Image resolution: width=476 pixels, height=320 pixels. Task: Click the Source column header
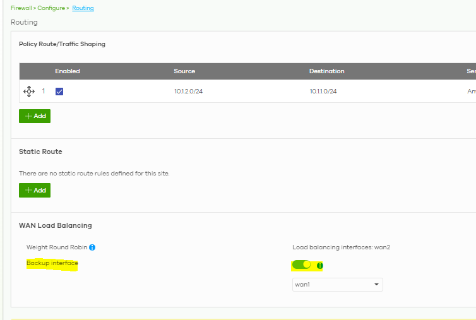184,71
